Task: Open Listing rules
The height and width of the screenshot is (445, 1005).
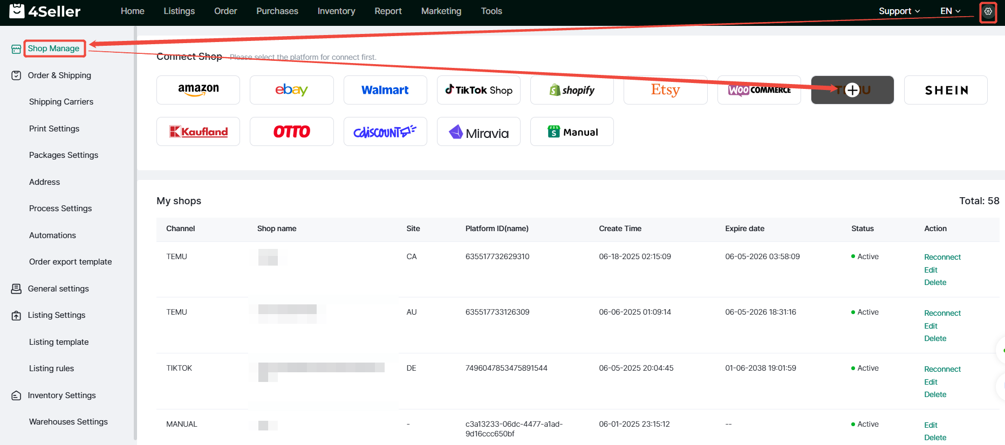Action: [x=51, y=368]
